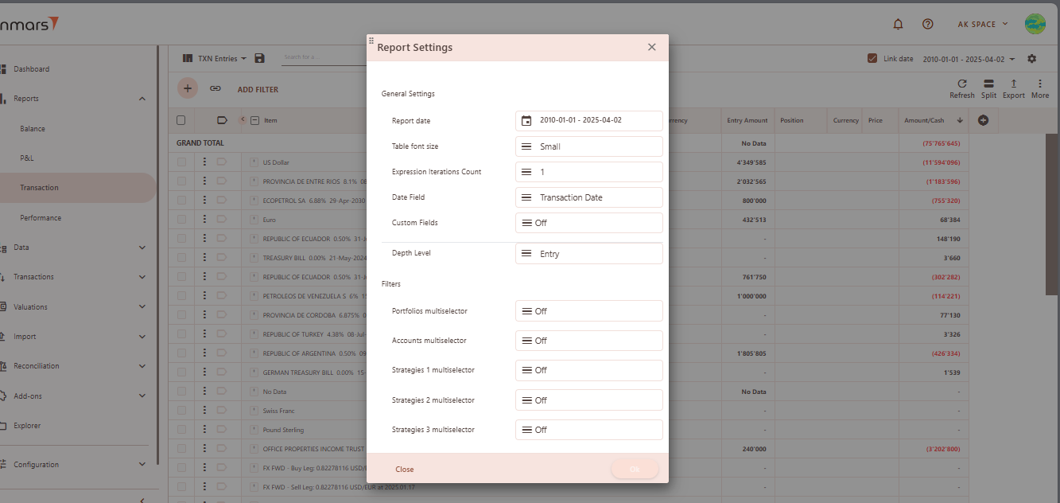Click tag icon on Pound Sterling row
Screen dimensions: 1060x503
coord(222,430)
